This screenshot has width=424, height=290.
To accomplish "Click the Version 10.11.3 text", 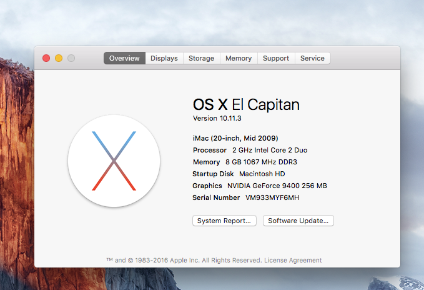I will click(217, 118).
